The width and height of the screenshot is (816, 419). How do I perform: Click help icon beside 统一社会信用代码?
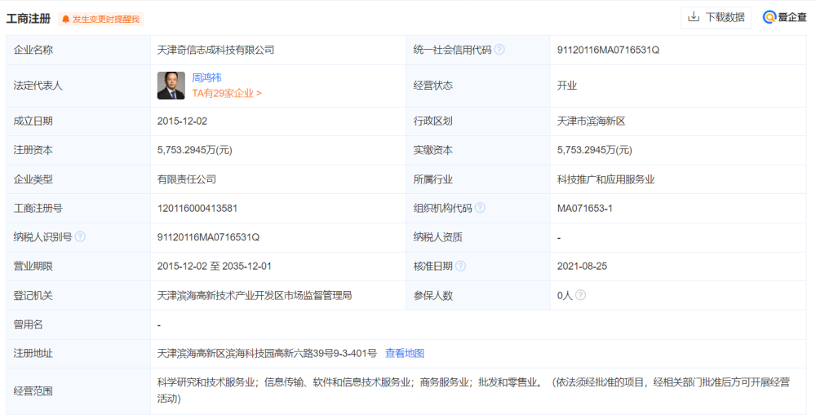499,50
